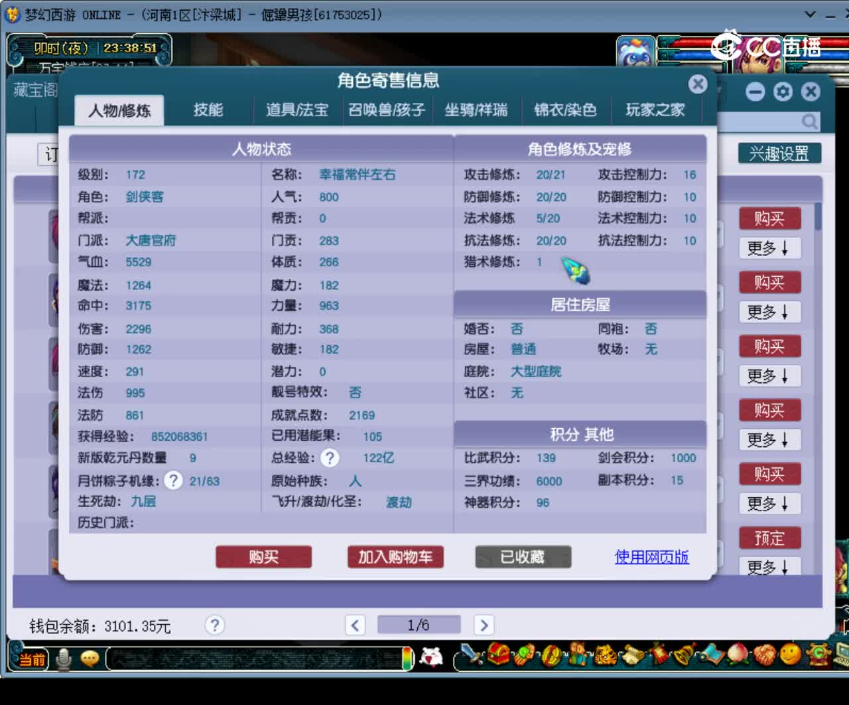Go to the next listing page arrow
Image resolution: width=849 pixels, height=705 pixels.
click(x=484, y=625)
